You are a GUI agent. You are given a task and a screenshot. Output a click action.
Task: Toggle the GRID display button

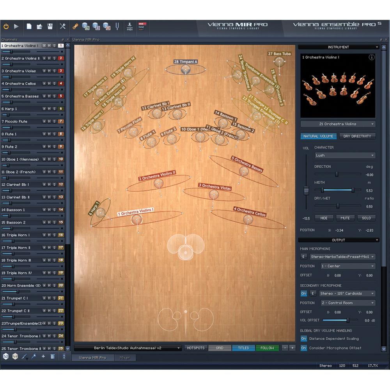tap(220, 348)
